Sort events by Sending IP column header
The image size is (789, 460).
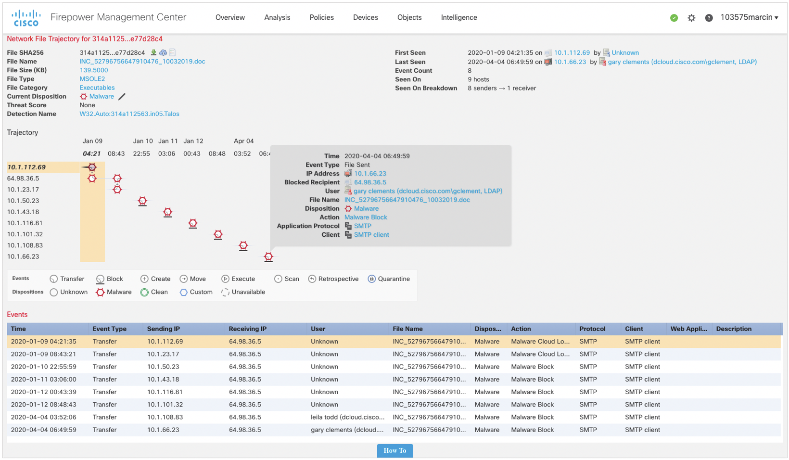click(184, 329)
